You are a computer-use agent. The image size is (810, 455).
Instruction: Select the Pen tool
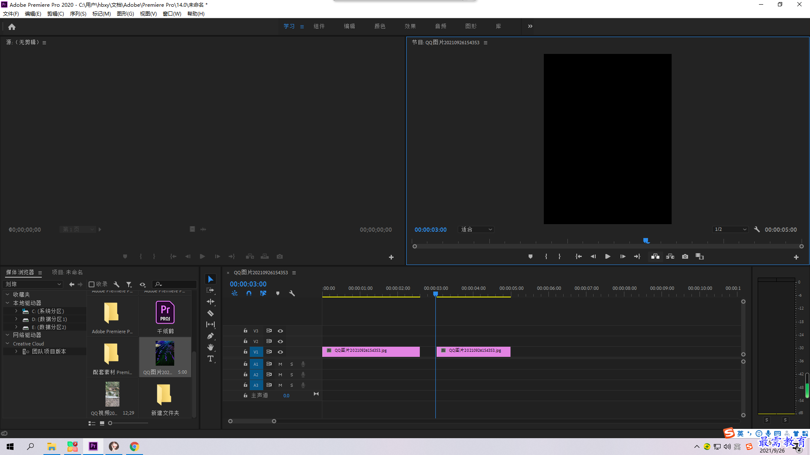point(211,336)
